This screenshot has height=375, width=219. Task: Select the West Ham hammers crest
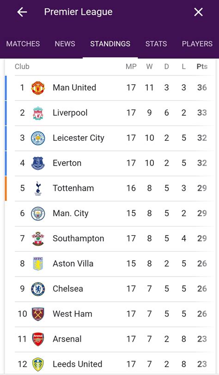[x=38, y=314]
